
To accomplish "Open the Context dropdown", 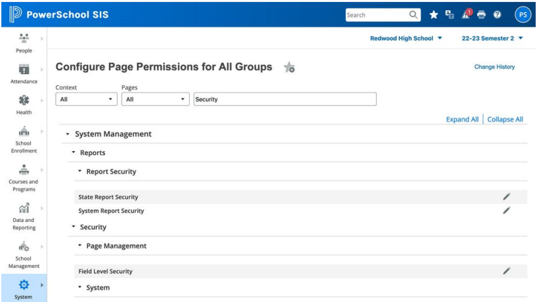I will coord(86,99).
